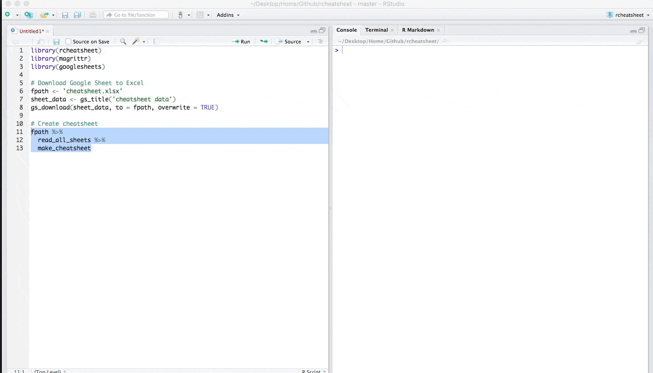Switch to the Terminal tab
653x373 pixels.
[x=376, y=30]
